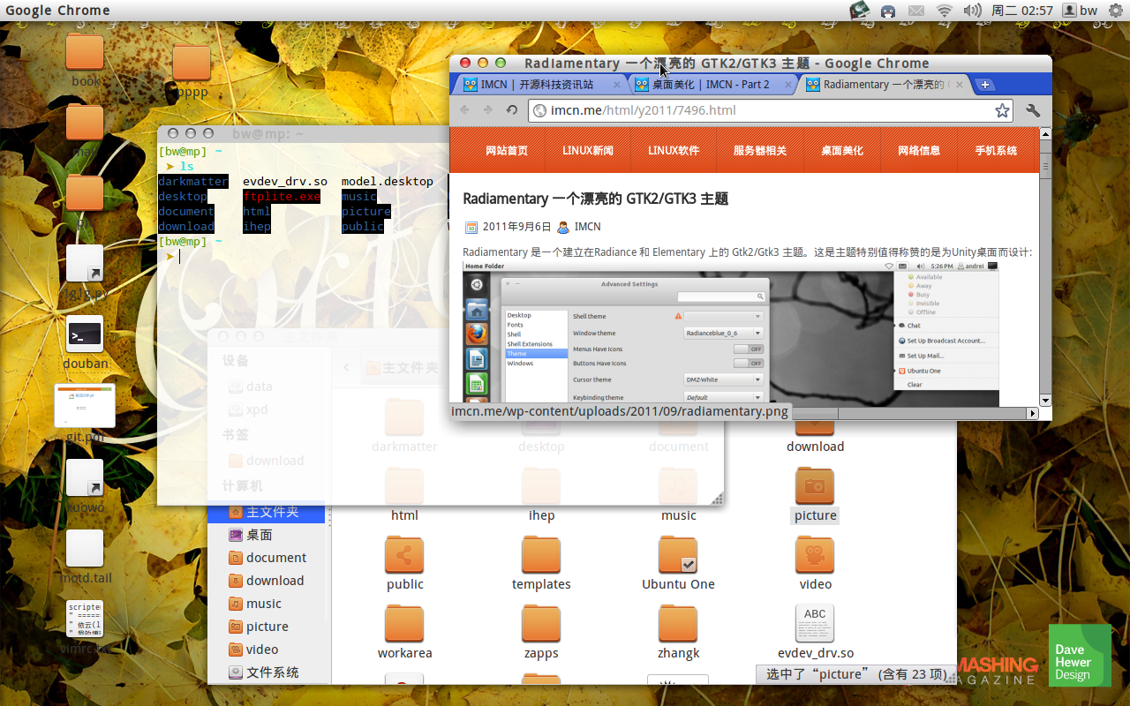Go to the 手机系统 section
Viewport: 1130px width, 706px height.
point(996,151)
